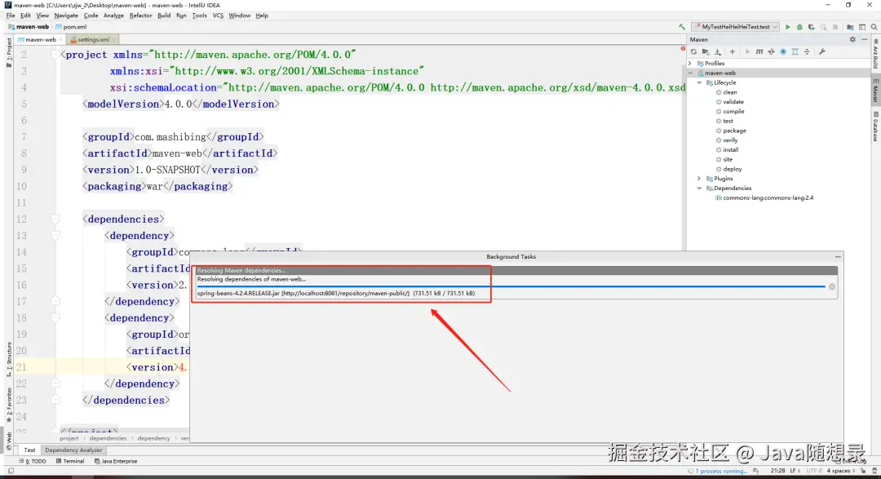Minimize the Background Tasks popup

point(838,257)
